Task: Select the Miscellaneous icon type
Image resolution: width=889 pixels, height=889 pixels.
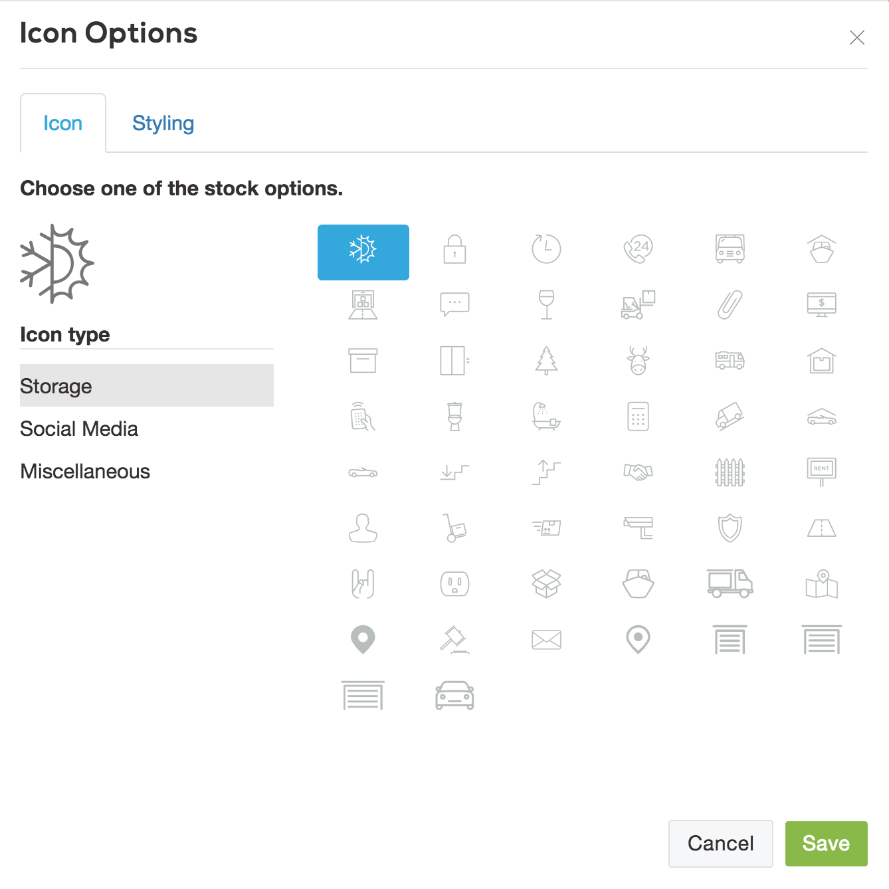Action: [x=85, y=471]
